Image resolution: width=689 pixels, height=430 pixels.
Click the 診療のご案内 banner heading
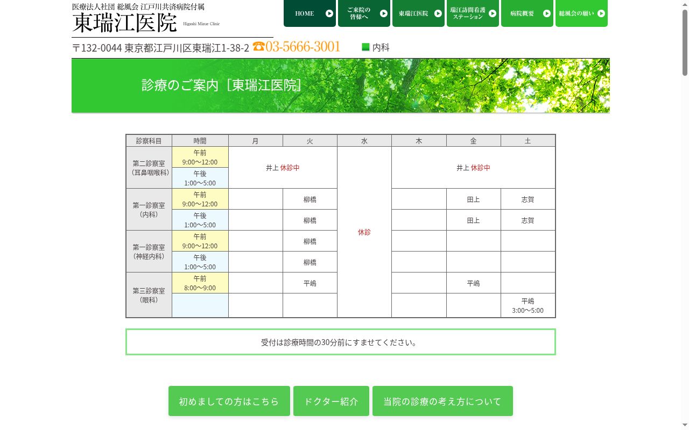pos(221,85)
